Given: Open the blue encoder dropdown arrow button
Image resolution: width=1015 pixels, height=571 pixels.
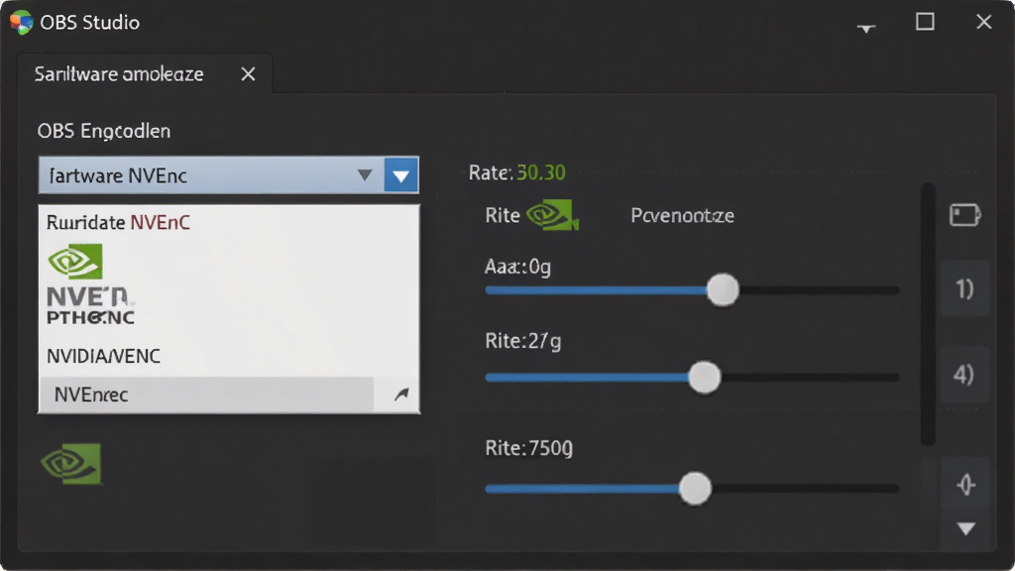Looking at the screenshot, I should 401,175.
